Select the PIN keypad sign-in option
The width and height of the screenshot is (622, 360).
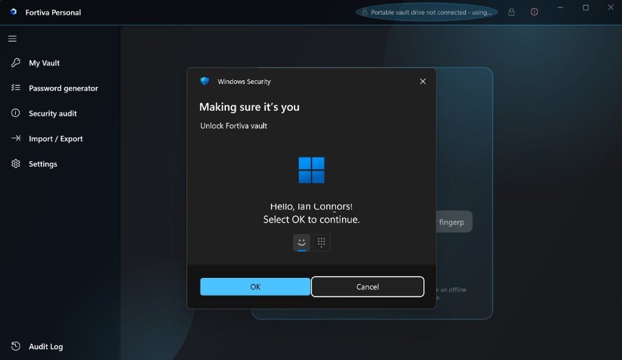click(x=321, y=243)
